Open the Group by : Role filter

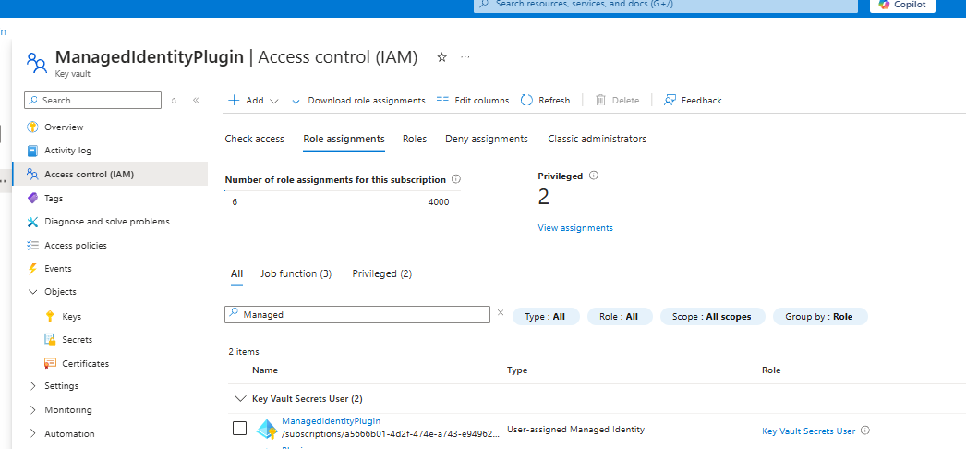(820, 317)
